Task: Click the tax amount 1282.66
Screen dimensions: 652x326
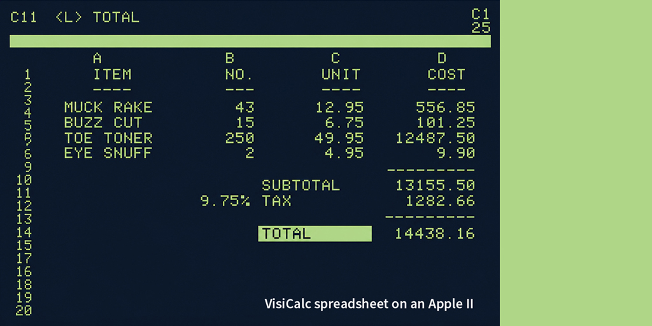Action: tap(440, 201)
